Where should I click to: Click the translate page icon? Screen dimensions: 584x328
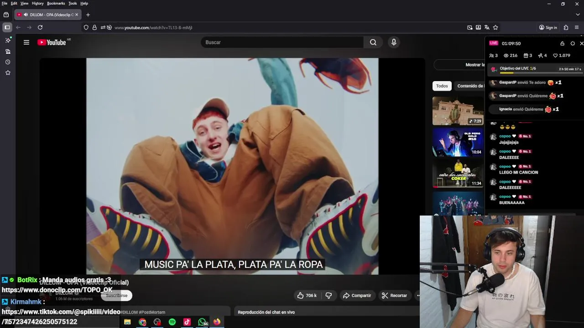487,27
